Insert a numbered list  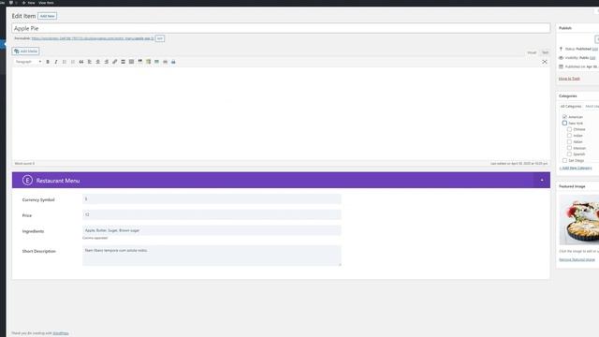(73, 62)
